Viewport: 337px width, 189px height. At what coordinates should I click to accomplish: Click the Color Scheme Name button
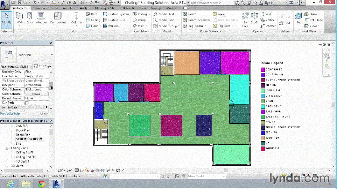point(36,94)
